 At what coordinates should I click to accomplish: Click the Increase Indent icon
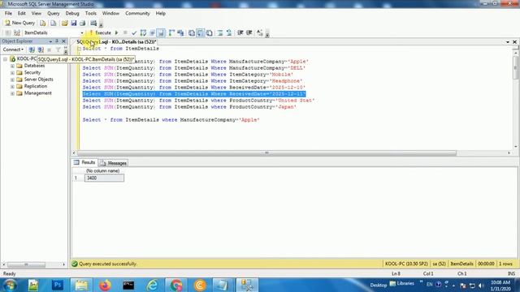(249, 32)
